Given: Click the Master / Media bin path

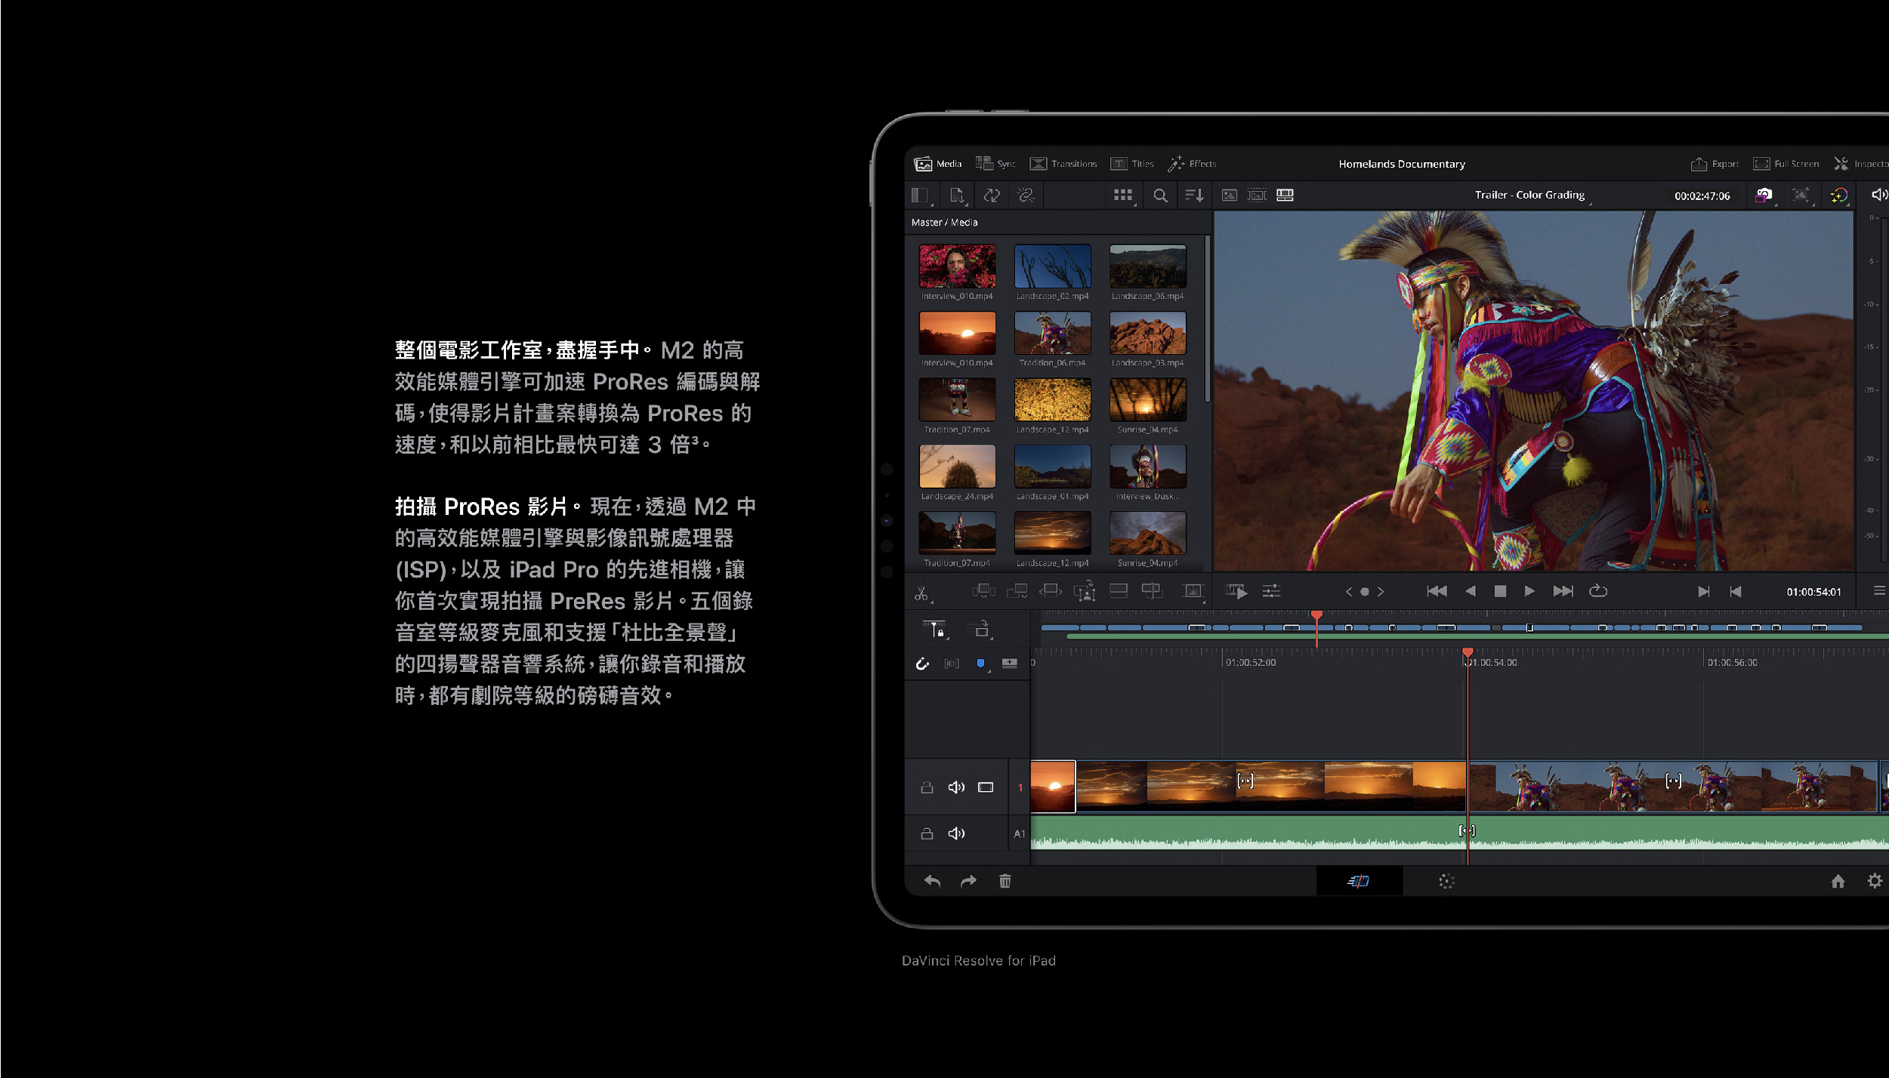Looking at the screenshot, I should click(x=944, y=223).
